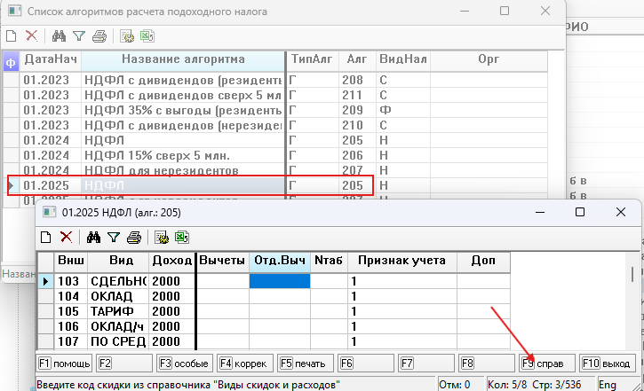Click the Excel export icon in the algorithm list toolbar
The width and height of the screenshot is (644, 391).
[147, 36]
